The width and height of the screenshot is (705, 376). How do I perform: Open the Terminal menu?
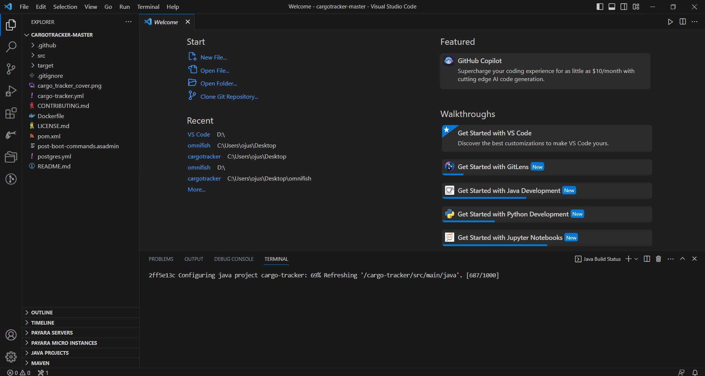pyautogui.click(x=148, y=7)
